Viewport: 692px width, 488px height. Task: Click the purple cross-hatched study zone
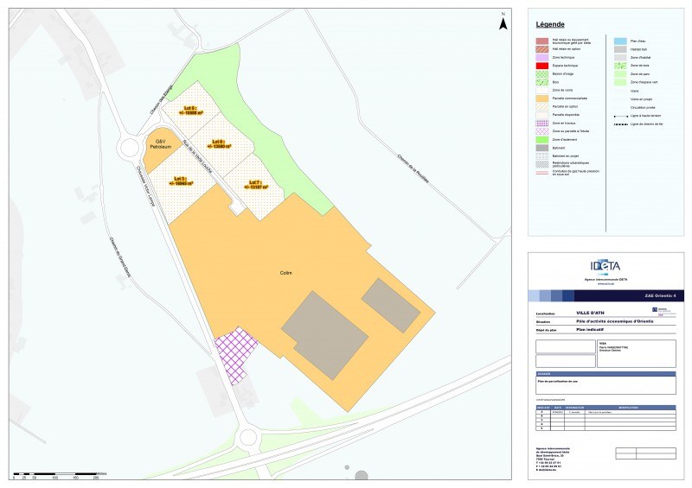coord(236,355)
